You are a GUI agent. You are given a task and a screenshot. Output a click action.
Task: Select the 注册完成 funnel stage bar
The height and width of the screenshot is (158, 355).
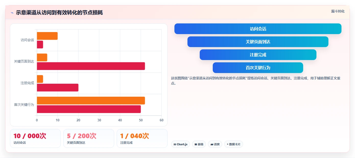tap(258, 55)
